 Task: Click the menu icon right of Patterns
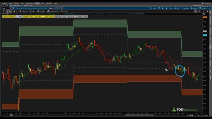pos(210,8)
